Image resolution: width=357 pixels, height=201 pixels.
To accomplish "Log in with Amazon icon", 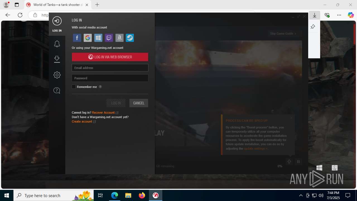I will [119, 38].
